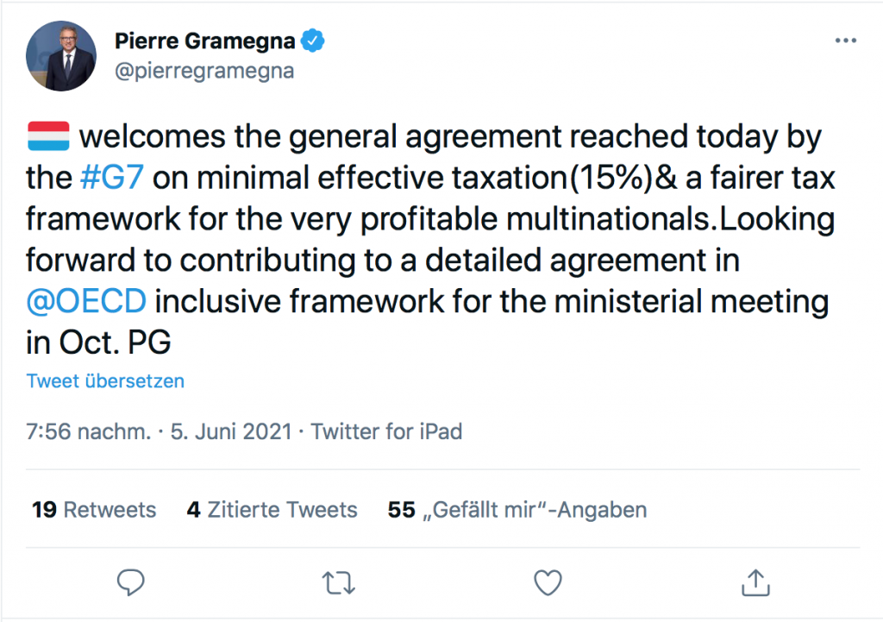Click 'Tweet übersetzen' translate link
The width and height of the screenshot is (883, 622).
coord(105,380)
